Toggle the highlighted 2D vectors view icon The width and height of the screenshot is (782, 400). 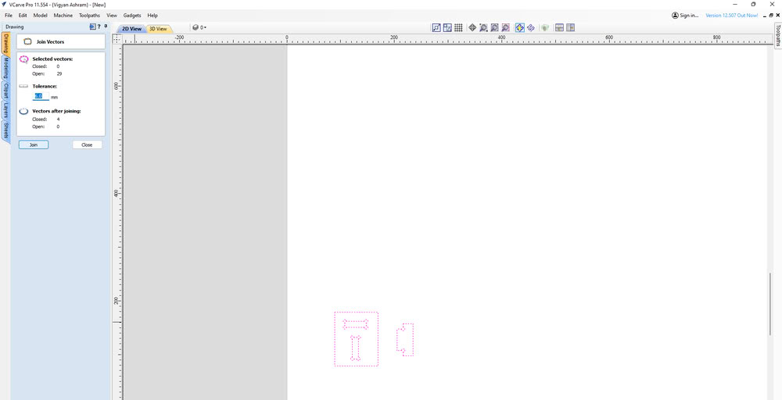click(520, 28)
